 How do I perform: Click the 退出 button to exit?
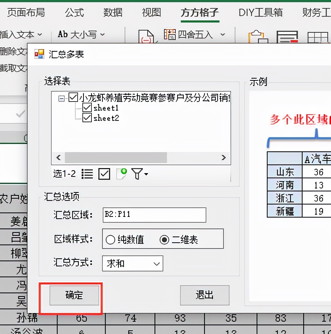click(204, 296)
